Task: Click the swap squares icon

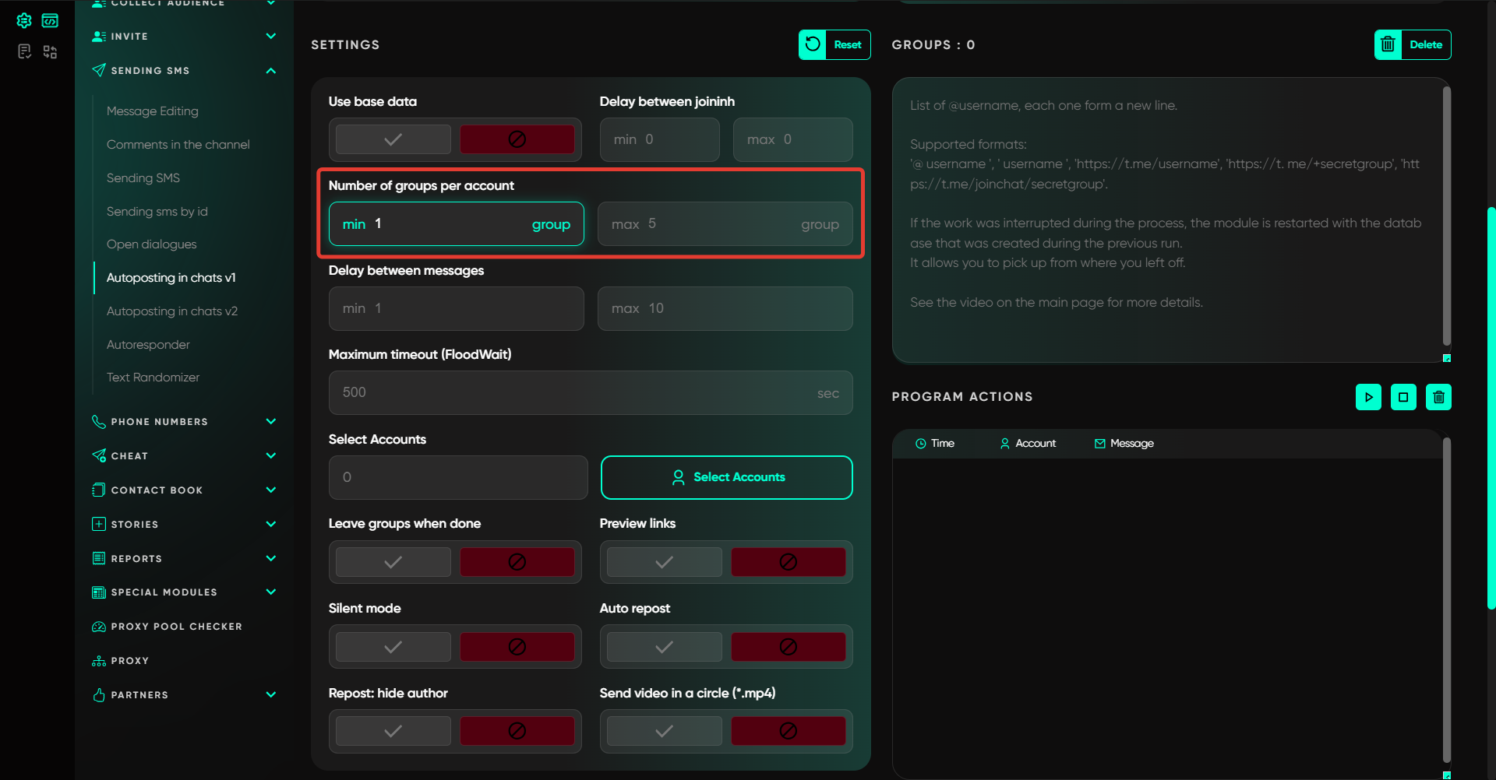Action: point(50,51)
